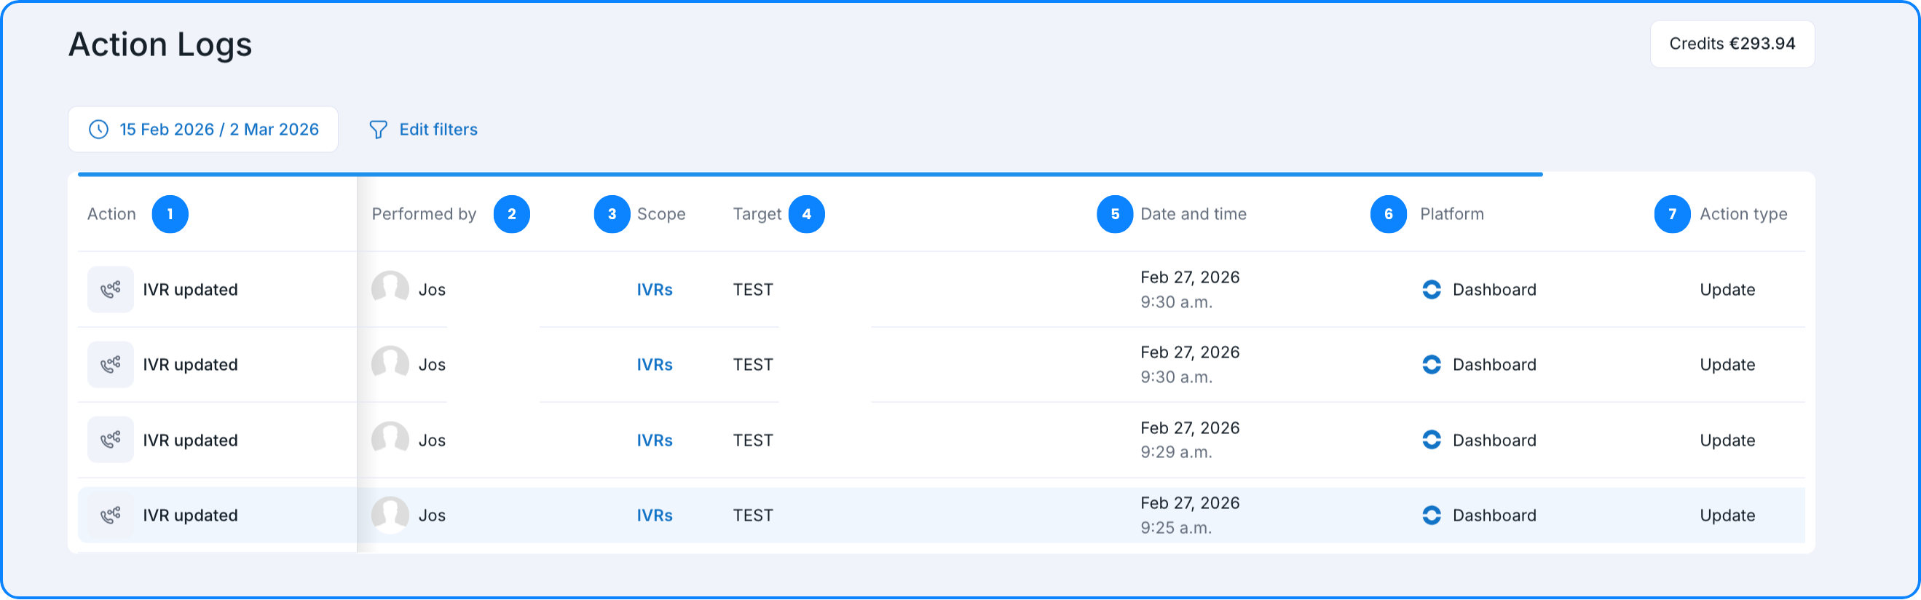Open Edit filters
This screenshot has height=600, width=1921.
coord(438,130)
